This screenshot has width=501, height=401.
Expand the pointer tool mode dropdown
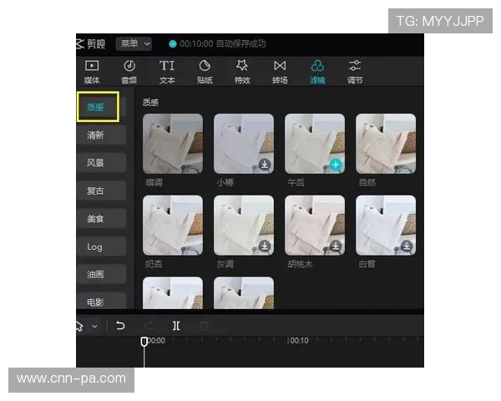coord(94,327)
